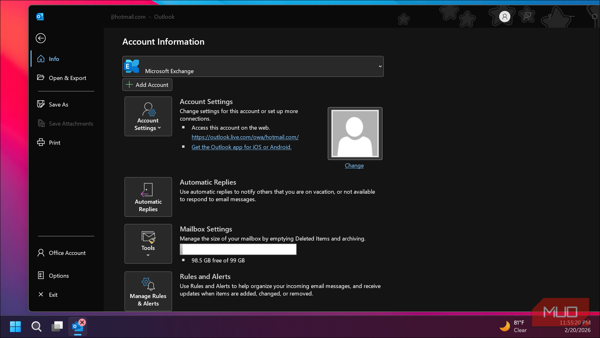Image resolution: width=600 pixels, height=338 pixels.
Task: Open the weather widget showing 81°F
Action: pyautogui.click(x=514, y=326)
